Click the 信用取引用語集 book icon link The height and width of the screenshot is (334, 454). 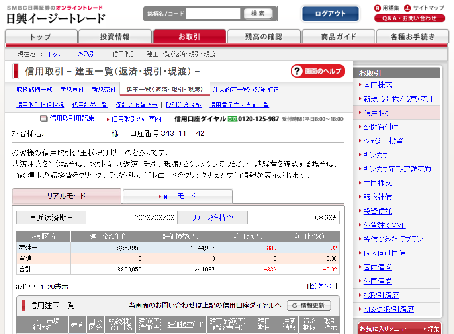pos(44,118)
